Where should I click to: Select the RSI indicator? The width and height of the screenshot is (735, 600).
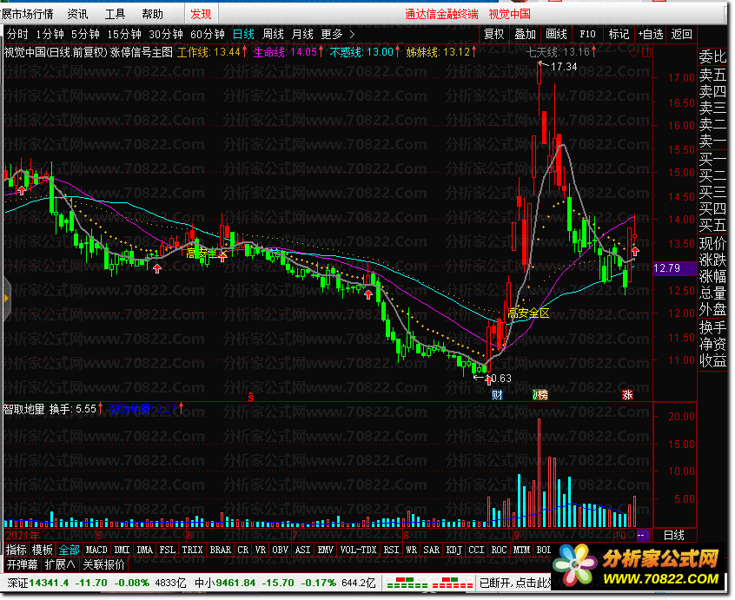pyautogui.click(x=392, y=550)
